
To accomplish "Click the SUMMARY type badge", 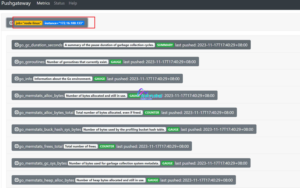I will 165,45.
